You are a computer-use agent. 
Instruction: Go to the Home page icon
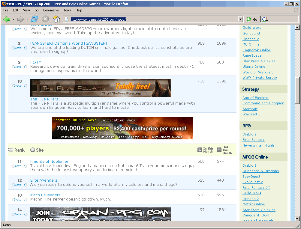tap(56, 19)
